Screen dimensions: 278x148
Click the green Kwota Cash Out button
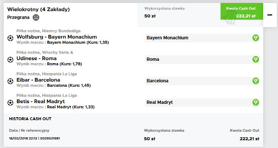(242, 11)
